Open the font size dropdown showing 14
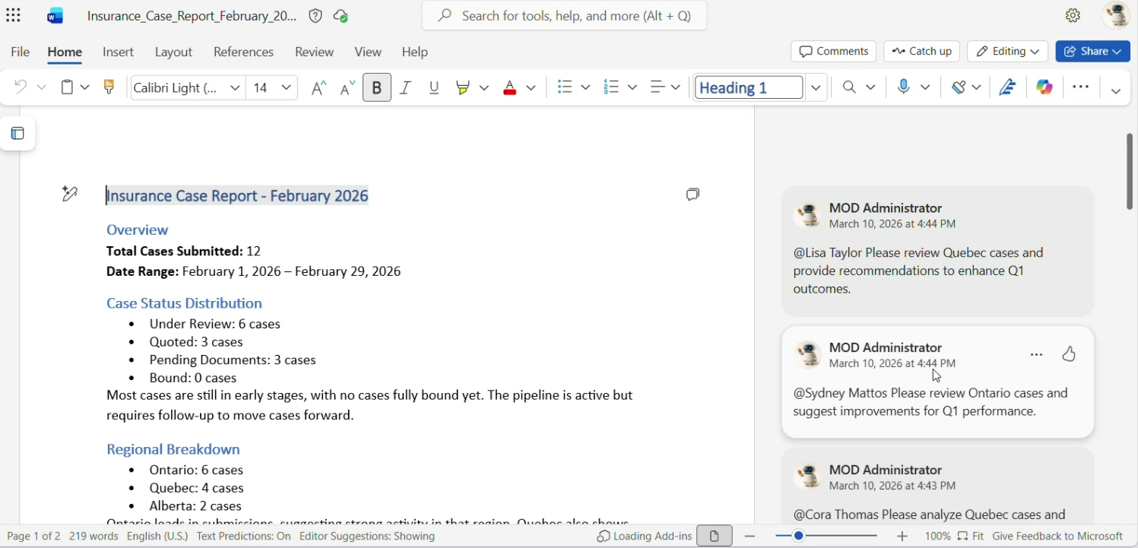The height and width of the screenshot is (548, 1138). (x=287, y=88)
